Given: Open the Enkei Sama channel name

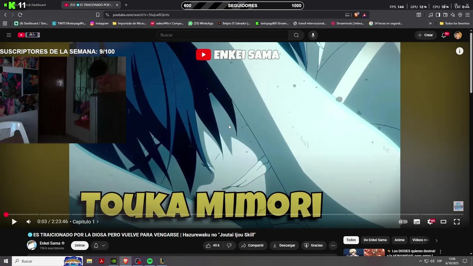Looking at the screenshot, I should [x=50, y=243].
